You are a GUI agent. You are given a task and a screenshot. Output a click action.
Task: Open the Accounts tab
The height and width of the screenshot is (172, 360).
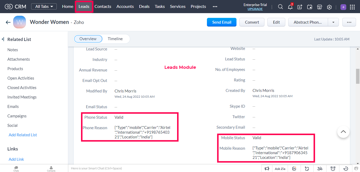(x=125, y=7)
